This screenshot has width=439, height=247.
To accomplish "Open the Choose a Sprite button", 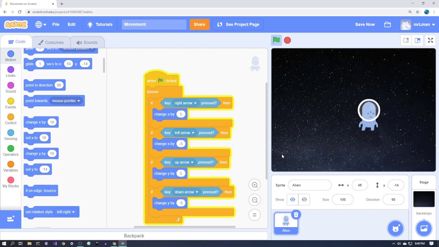I will (x=395, y=228).
